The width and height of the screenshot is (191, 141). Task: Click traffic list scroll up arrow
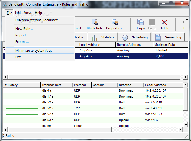[x=185, y=85]
